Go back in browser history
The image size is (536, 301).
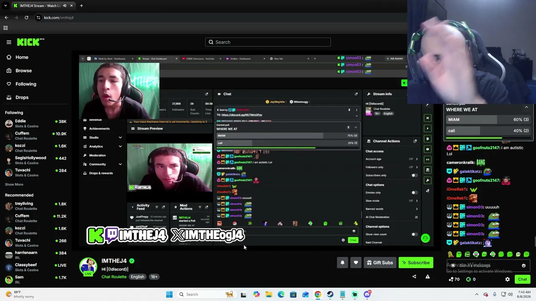(6, 18)
